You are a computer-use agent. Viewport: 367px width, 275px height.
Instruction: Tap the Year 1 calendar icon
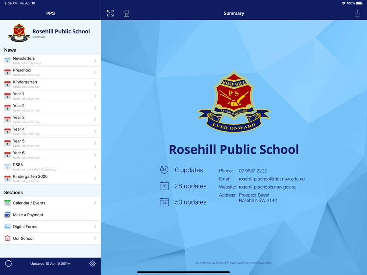click(x=7, y=96)
